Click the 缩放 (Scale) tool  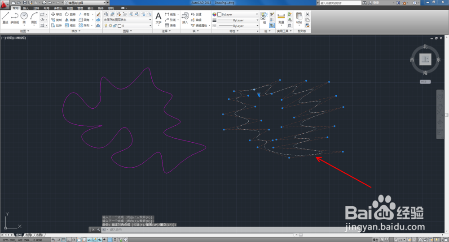70,25
